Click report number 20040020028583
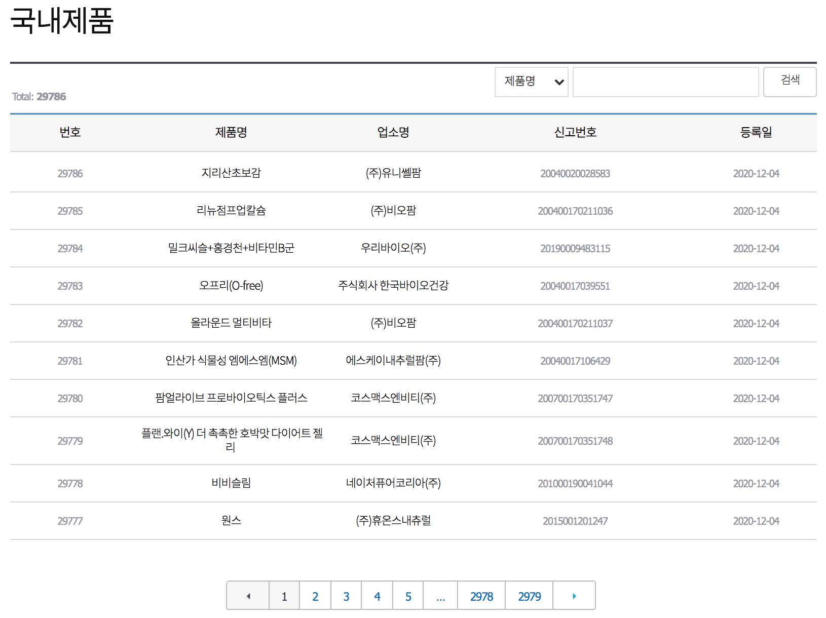The image size is (826, 618). pyautogui.click(x=575, y=173)
